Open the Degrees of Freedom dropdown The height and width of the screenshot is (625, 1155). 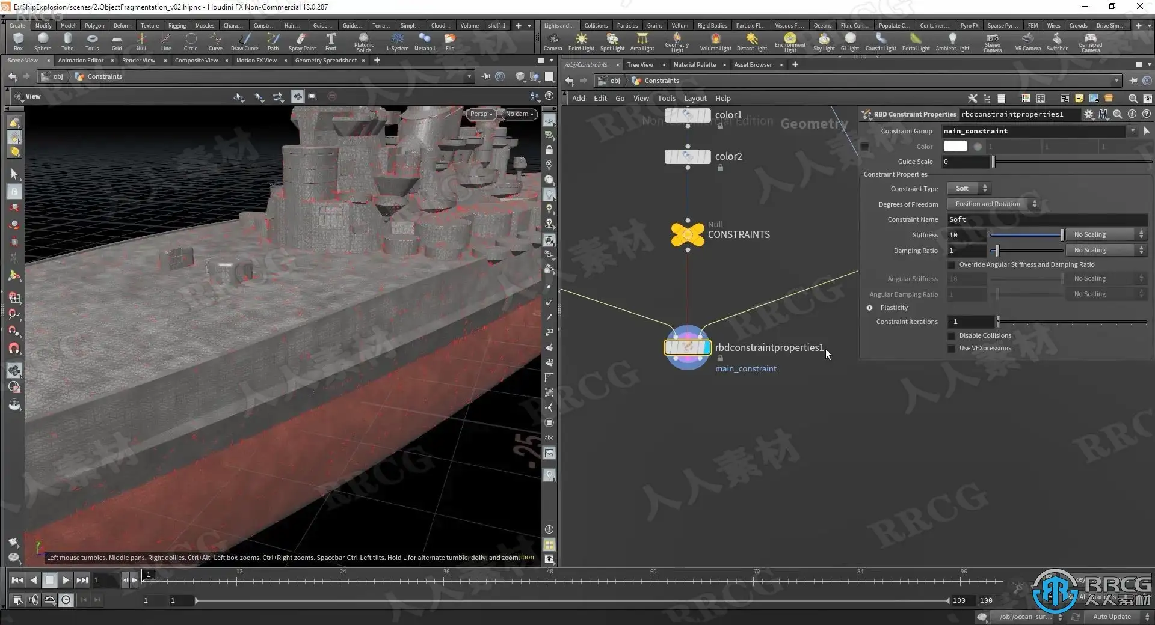point(993,204)
